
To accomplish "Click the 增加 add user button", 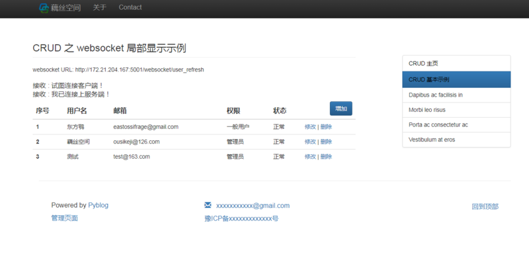I will click(x=341, y=109).
